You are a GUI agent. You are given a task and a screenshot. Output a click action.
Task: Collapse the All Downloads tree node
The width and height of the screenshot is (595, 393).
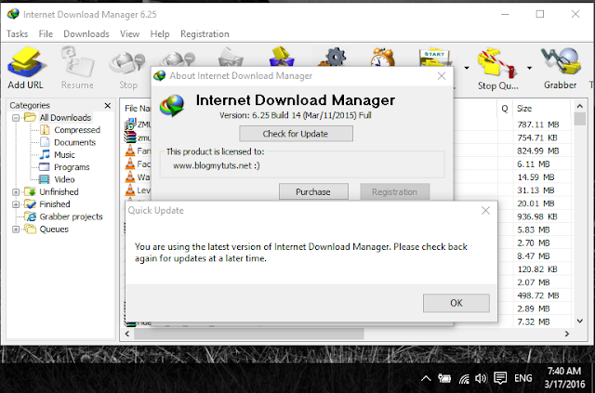[x=16, y=118]
